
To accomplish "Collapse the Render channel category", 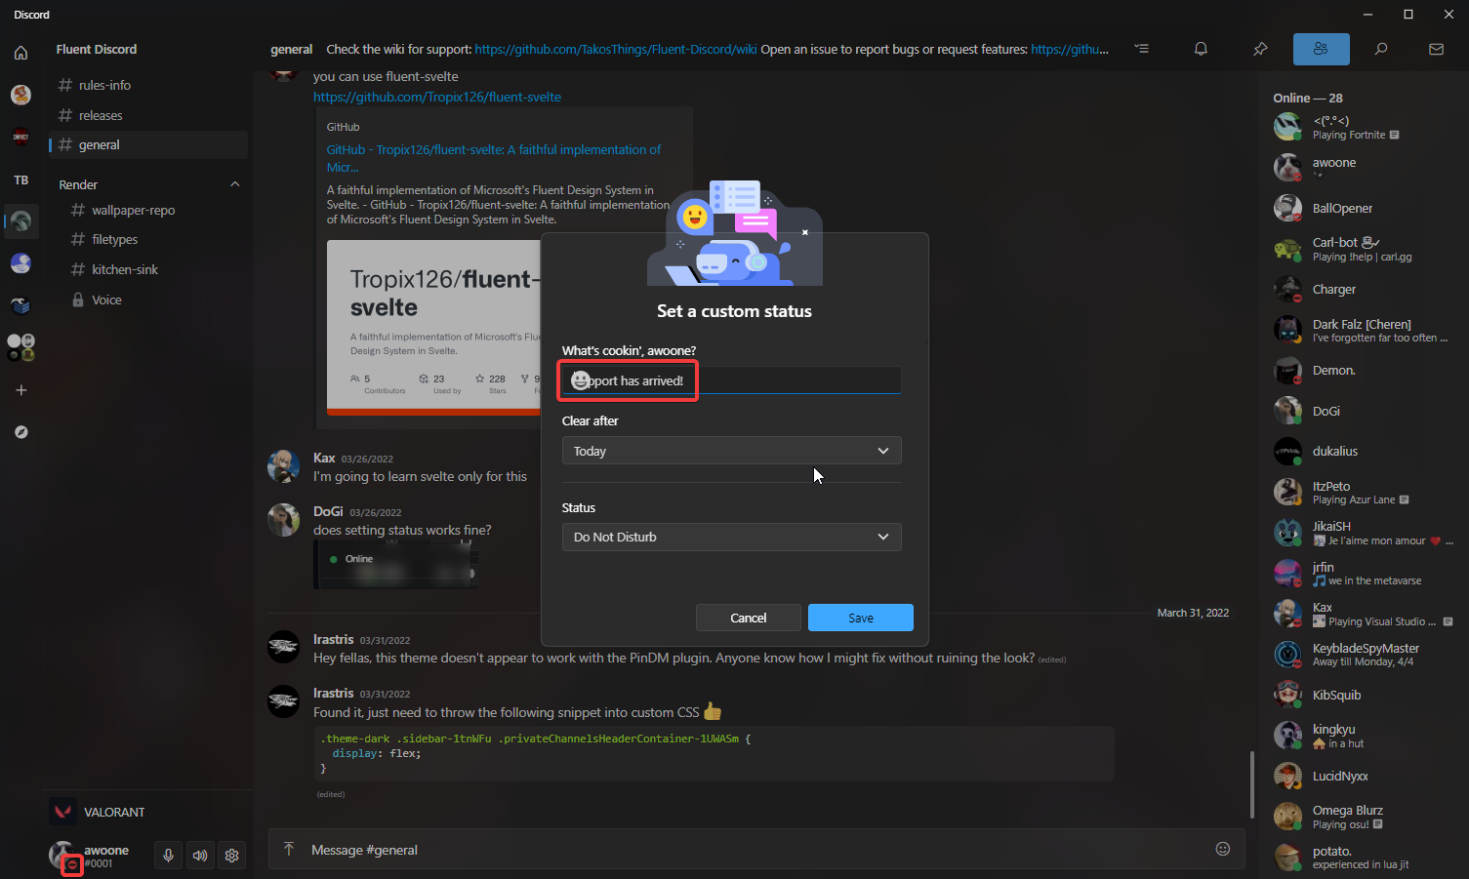I will [x=234, y=183].
